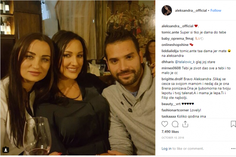Screen dimensions: 236x157
Task: Open aleksandra__official username in header
Action: click(x=191, y=11)
